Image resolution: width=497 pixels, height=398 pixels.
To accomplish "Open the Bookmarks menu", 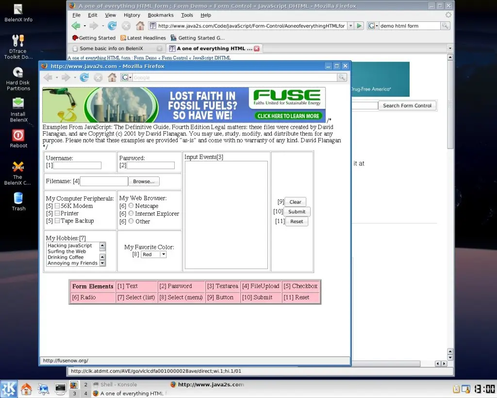I will point(161,15).
